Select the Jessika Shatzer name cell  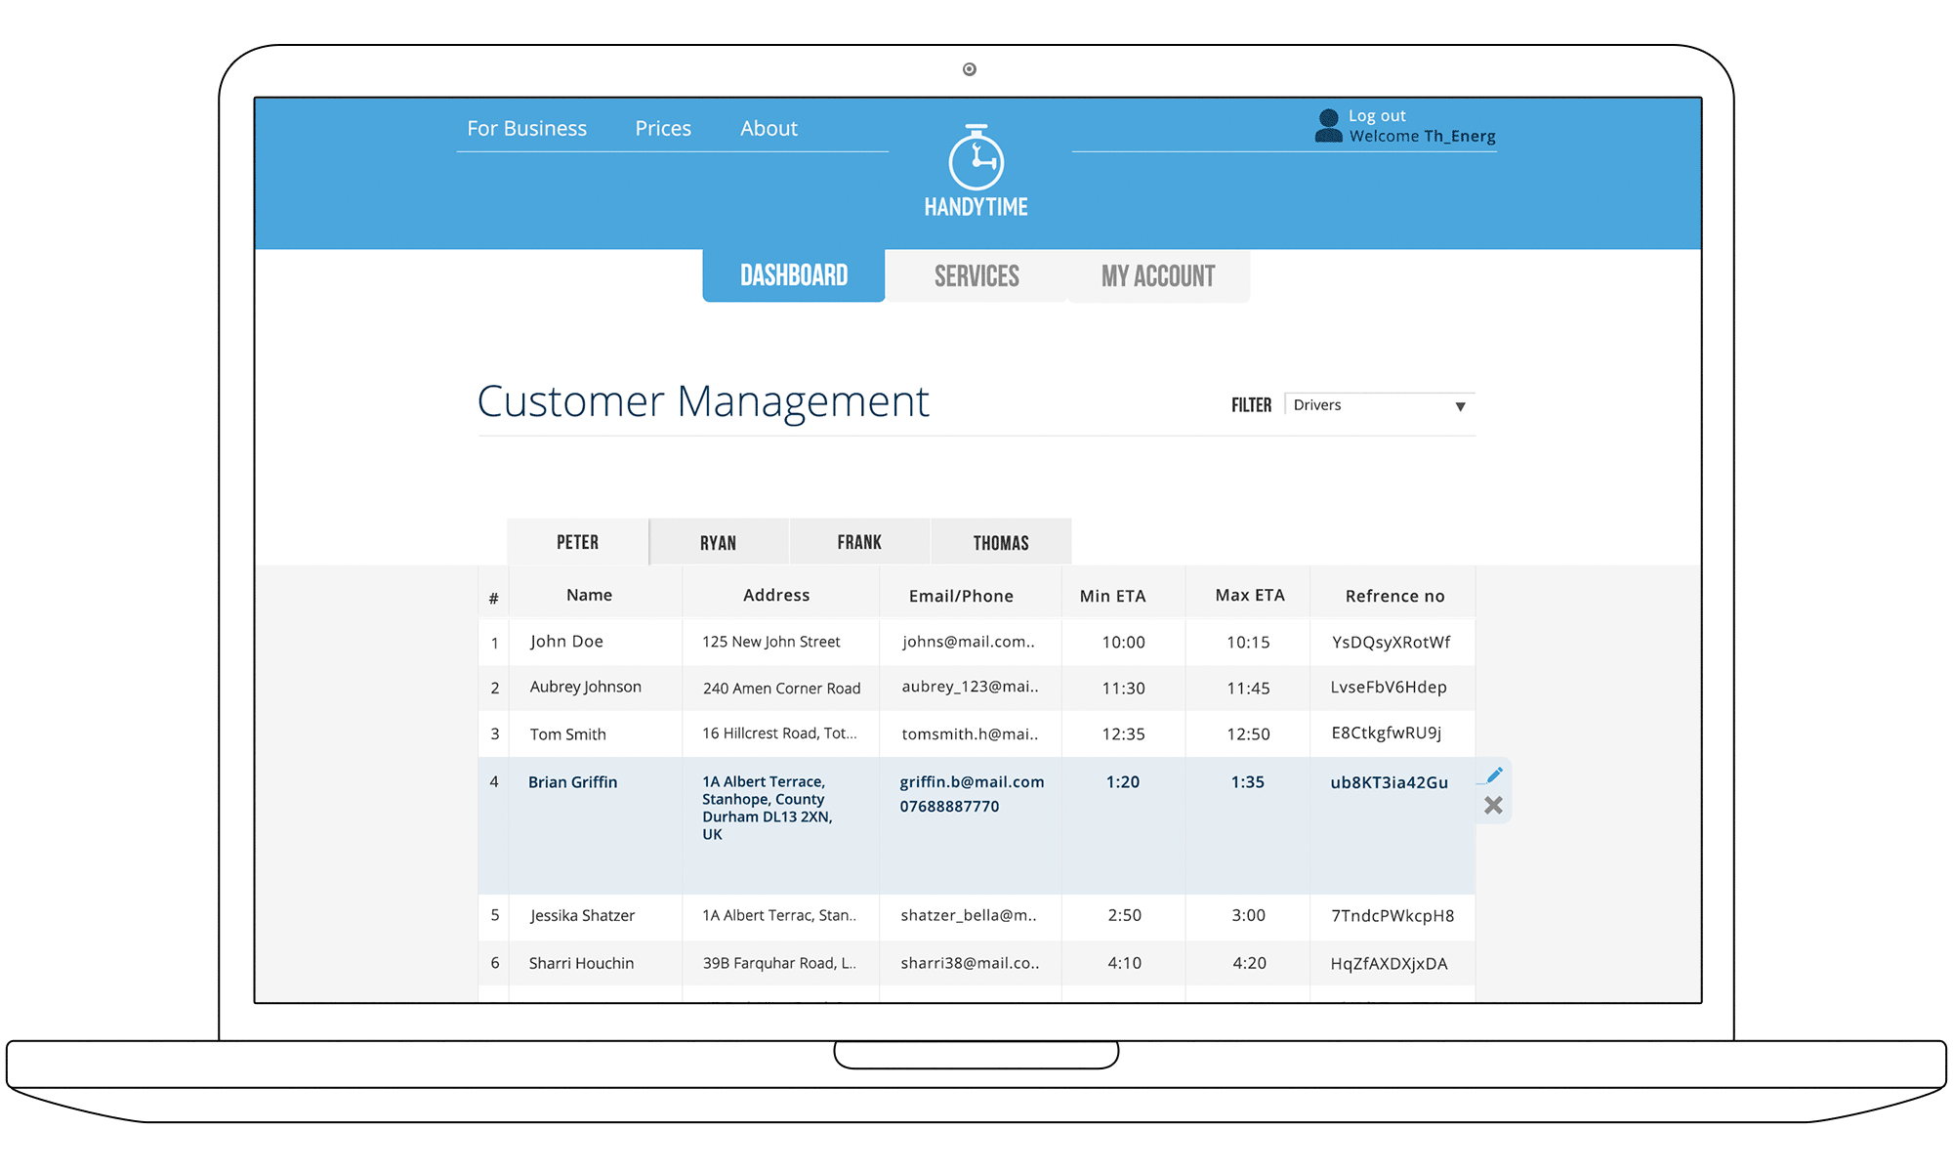pos(582,915)
